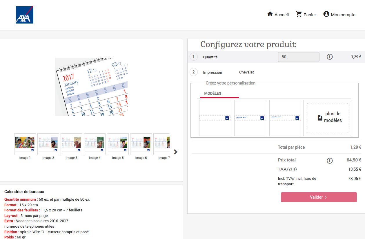Click the Chevalet impression option
This screenshot has width=365, height=239.
coord(246,72)
